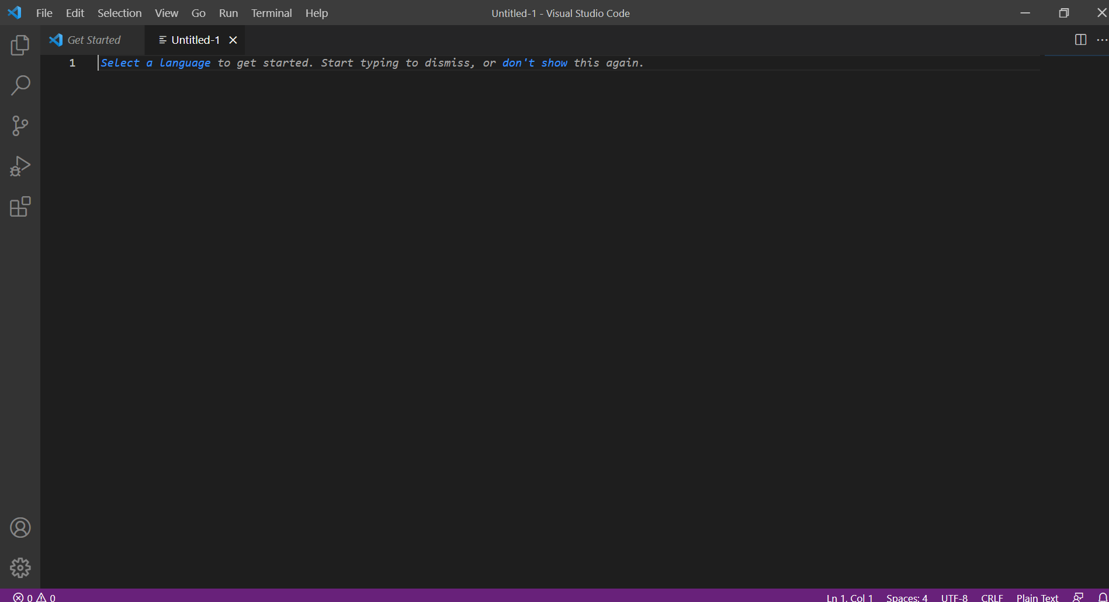Open the Run and Debug view
1109x602 pixels.
pyautogui.click(x=20, y=166)
